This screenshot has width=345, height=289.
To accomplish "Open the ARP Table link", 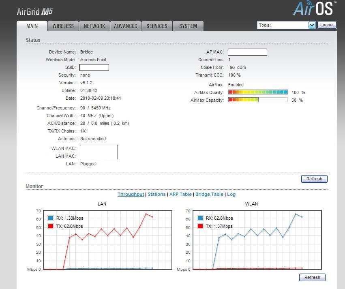I will (x=180, y=194).
